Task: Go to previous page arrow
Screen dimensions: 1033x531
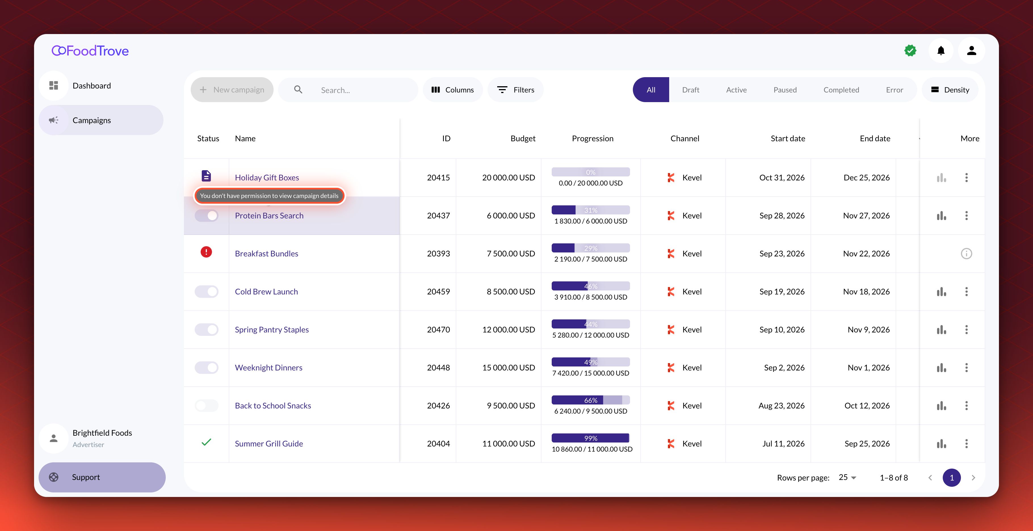Action: coord(930,477)
